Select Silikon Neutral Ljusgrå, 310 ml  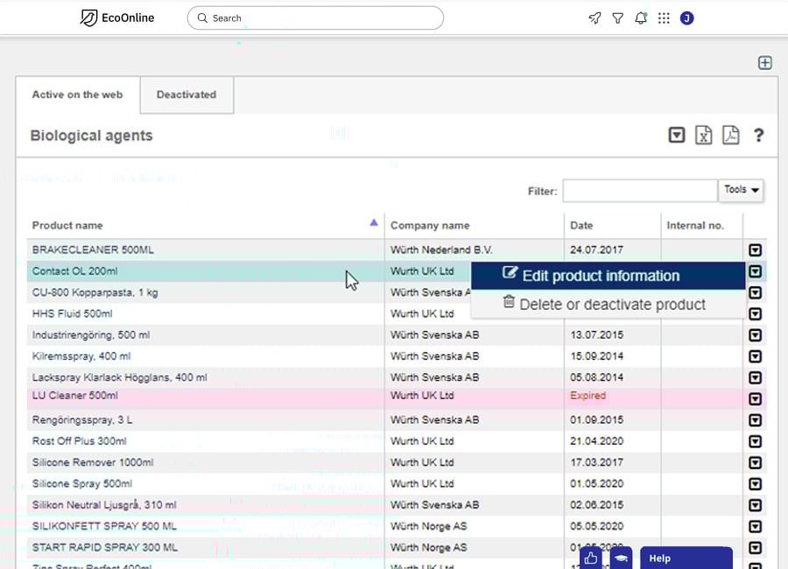point(104,505)
